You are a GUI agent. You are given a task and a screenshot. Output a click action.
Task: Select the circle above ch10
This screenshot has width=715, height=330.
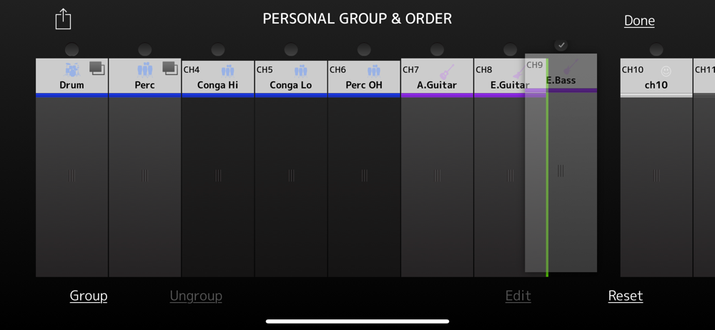pos(656,49)
